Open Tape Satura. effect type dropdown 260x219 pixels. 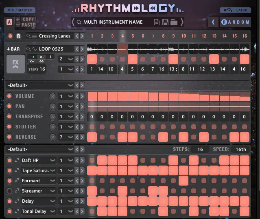point(39,170)
